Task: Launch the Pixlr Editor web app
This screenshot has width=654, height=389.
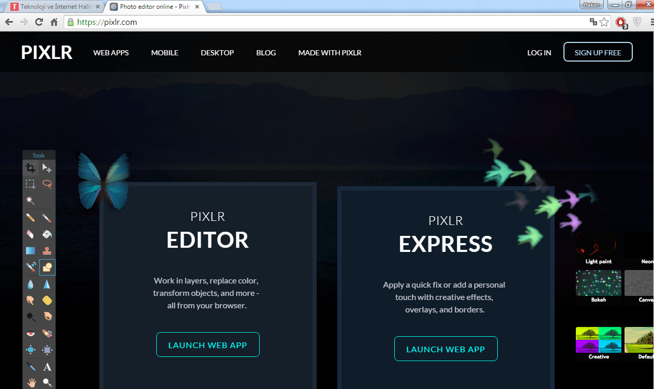Action: pyautogui.click(x=207, y=345)
